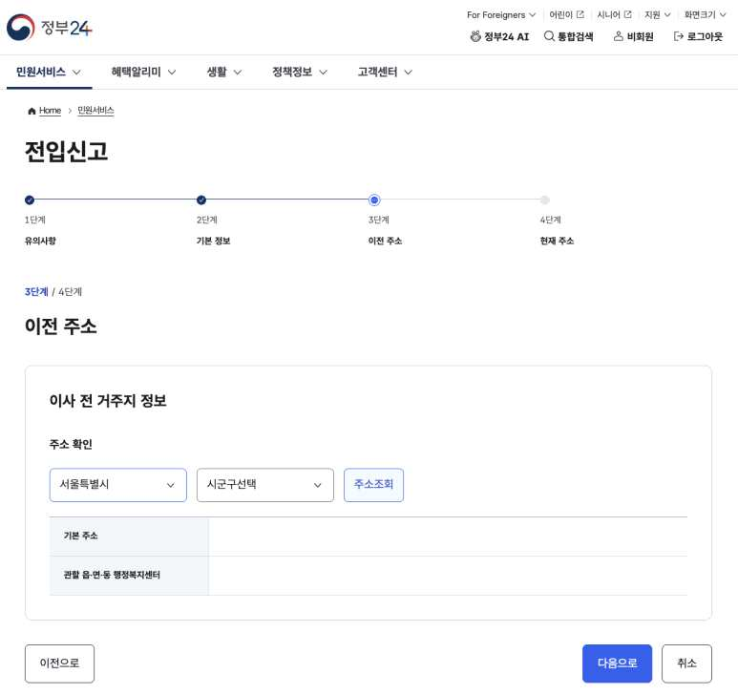Screen dimensions: 738x695
Task: Expand the 화면크기 dropdown
Action: click(x=705, y=14)
